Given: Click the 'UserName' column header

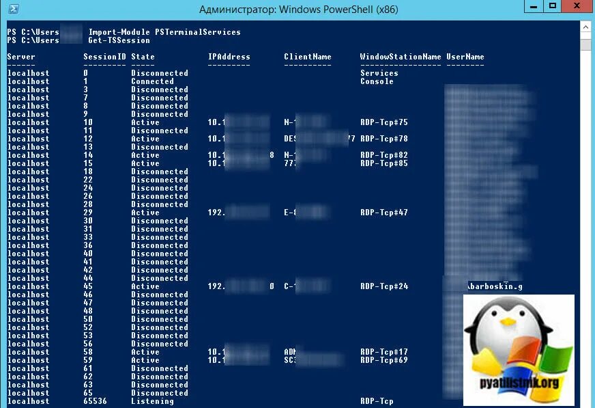Looking at the screenshot, I should [x=465, y=57].
